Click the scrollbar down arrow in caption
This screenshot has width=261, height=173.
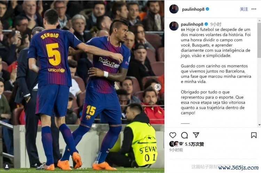tap(259, 125)
